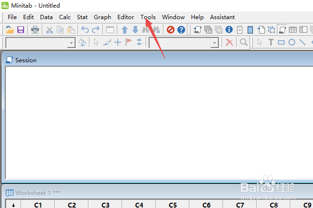313x208 pixels.
Task: Click the Show Worksheets Folder icon
Action: 208,30
